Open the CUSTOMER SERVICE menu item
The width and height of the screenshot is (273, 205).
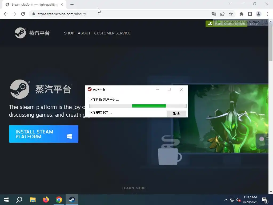pos(112,33)
